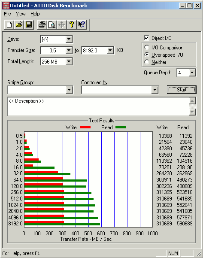Viewport: 203px width, 258px height.
Task: Click inside the Description text box
Action: [98, 106]
